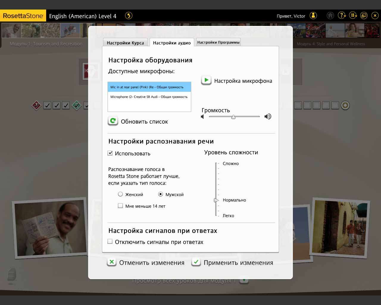Click the English (American) Level 4 title
Viewport: 381px width, 305px height.
pyautogui.click(x=83, y=16)
